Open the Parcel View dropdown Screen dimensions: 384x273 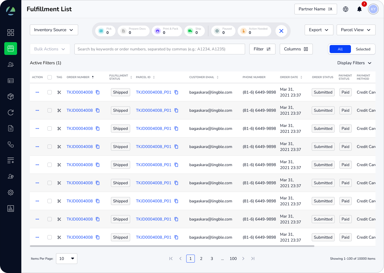point(356,30)
